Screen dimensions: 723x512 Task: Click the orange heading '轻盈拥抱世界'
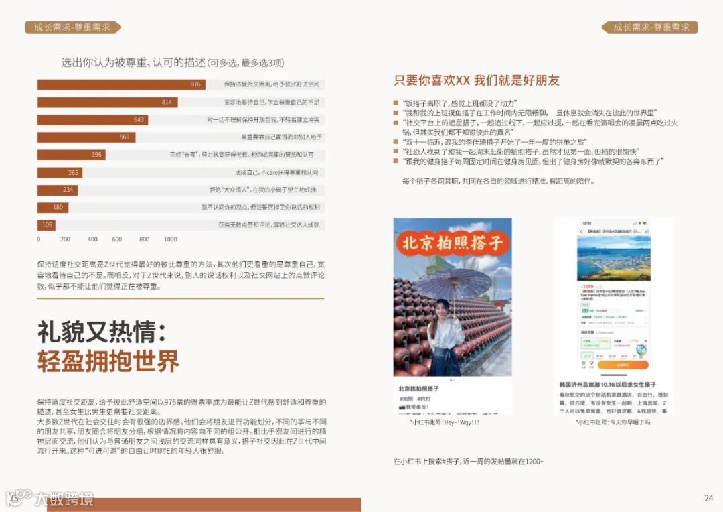click(108, 361)
